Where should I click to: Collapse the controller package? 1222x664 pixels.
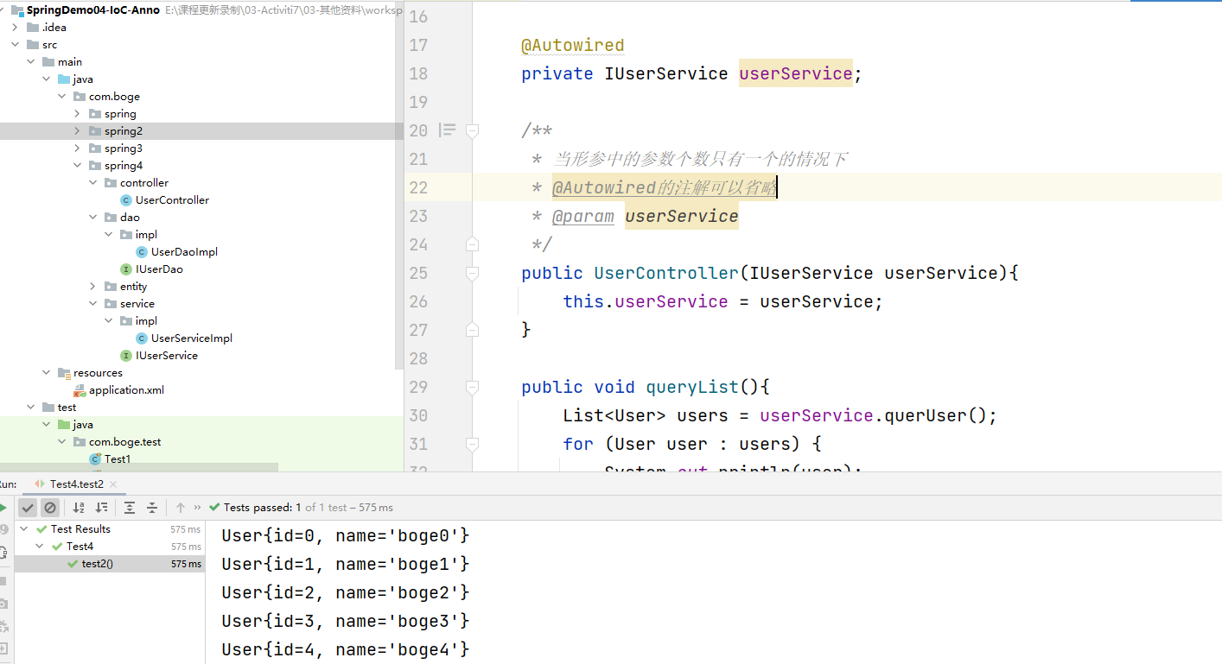[x=92, y=183]
